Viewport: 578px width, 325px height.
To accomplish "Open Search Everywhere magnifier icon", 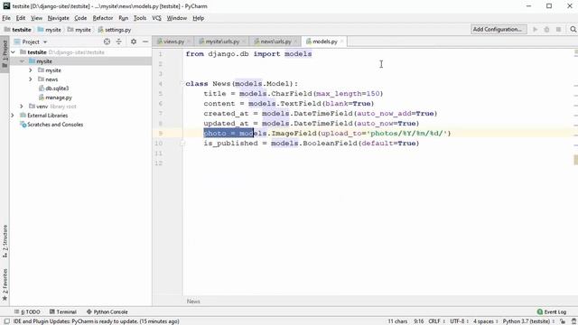I will click(573, 29).
